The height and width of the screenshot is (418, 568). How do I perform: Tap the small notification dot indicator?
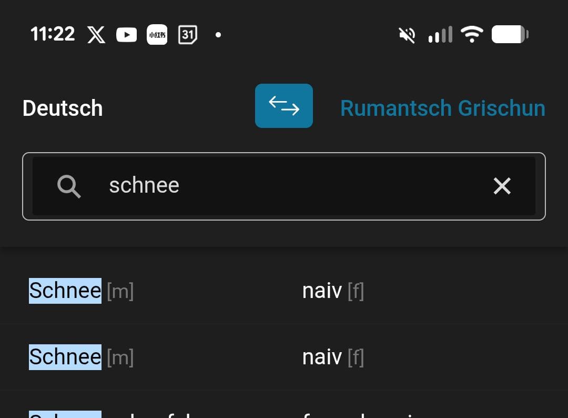(218, 35)
